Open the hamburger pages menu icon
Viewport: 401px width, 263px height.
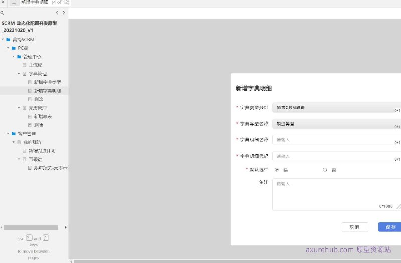[14, 2]
